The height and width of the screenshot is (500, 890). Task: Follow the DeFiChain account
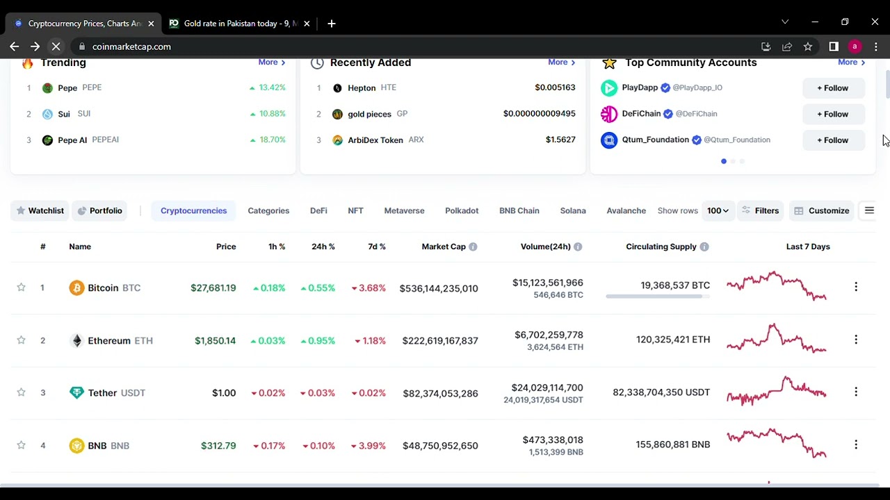833,114
